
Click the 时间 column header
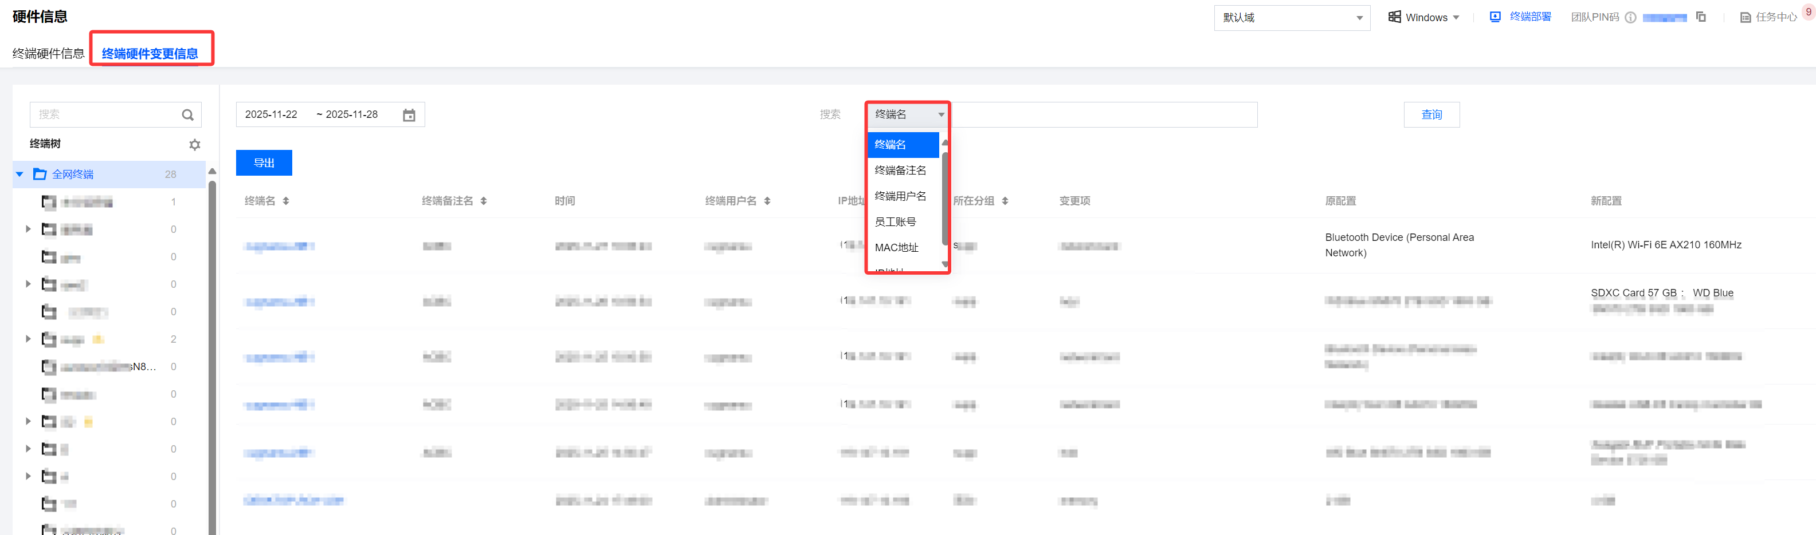click(564, 201)
